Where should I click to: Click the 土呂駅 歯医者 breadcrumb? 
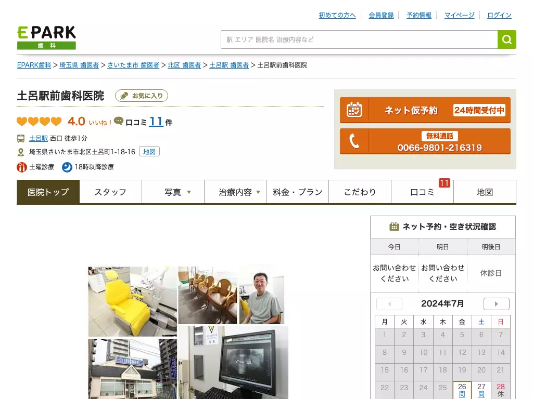(229, 65)
